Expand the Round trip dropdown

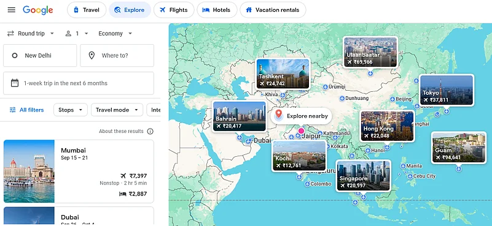[31, 34]
